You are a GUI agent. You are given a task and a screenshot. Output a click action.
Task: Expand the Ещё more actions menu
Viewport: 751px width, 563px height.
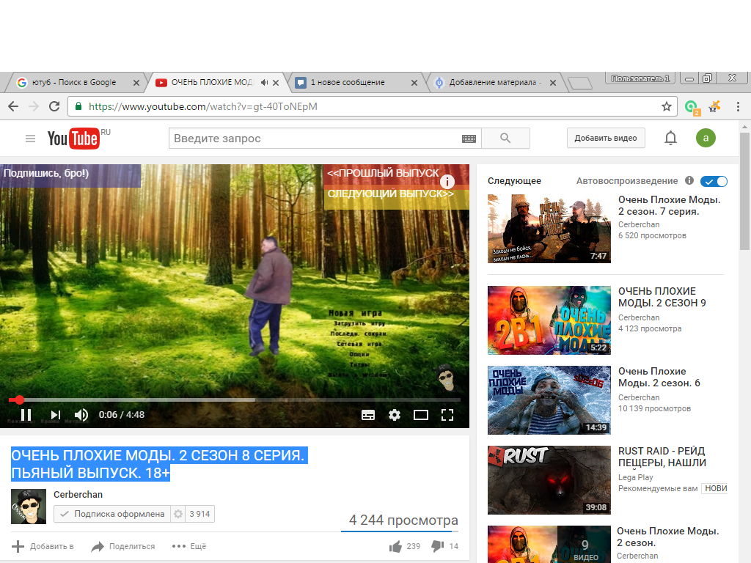pos(189,546)
